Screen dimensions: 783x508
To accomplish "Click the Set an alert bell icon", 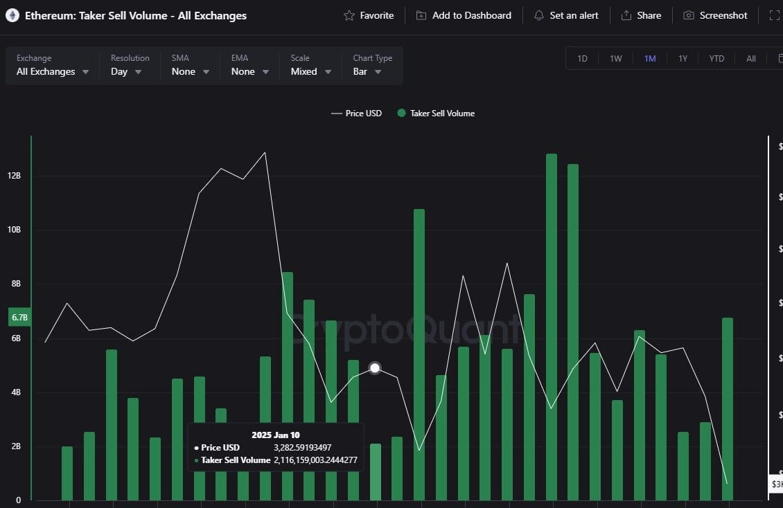I will 539,15.
